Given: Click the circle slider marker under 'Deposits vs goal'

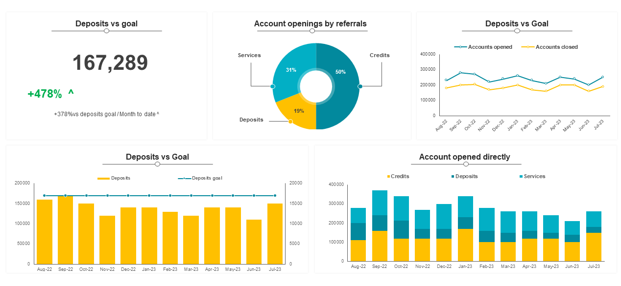Looking at the screenshot, I should click(x=106, y=31).
